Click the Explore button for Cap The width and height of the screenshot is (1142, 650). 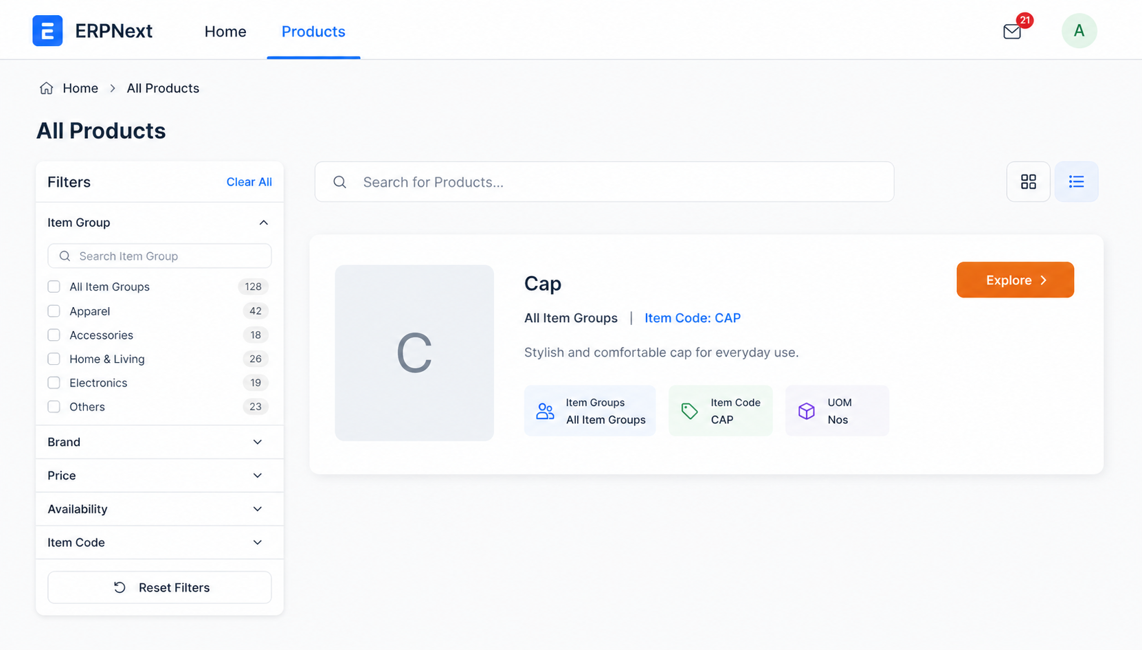(x=1015, y=280)
